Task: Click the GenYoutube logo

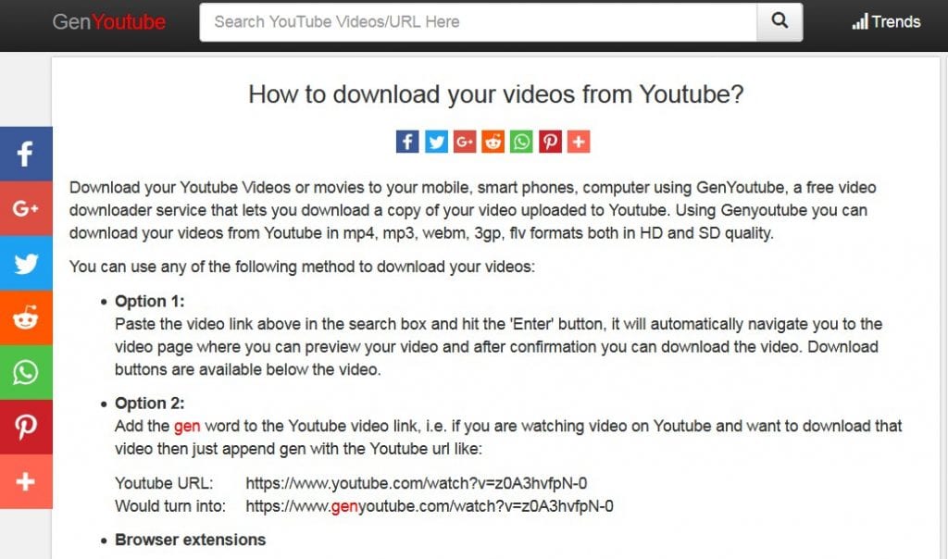Action: [109, 22]
